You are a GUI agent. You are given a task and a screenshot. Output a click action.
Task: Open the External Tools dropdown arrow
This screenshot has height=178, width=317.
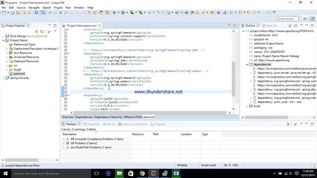pos(145,12)
